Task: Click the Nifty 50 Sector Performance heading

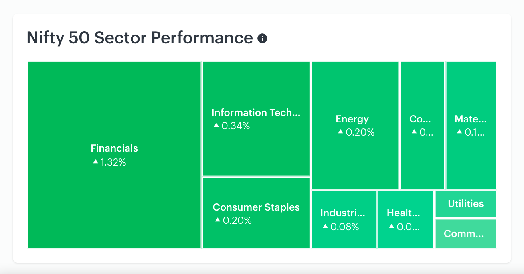Action: [x=140, y=38]
